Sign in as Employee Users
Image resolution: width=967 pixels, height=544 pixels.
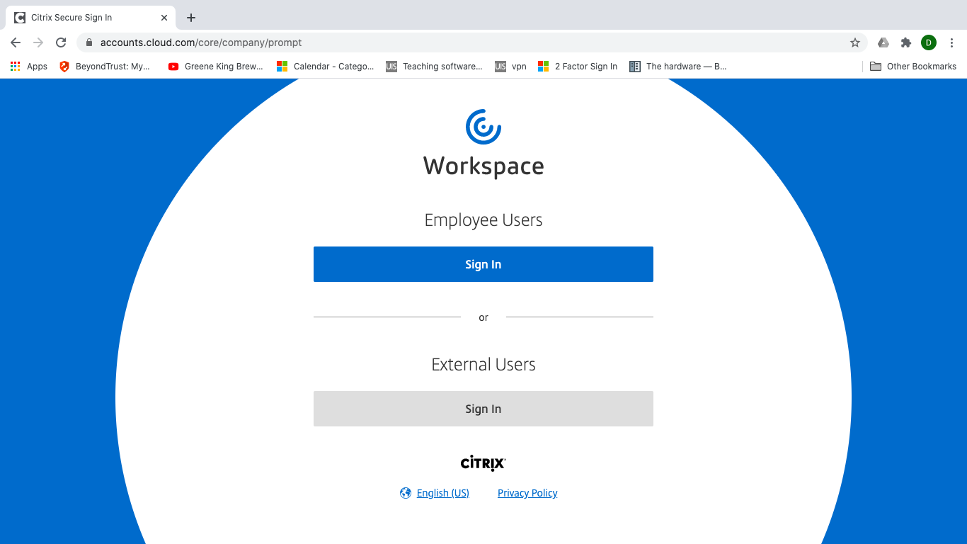click(x=483, y=264)
